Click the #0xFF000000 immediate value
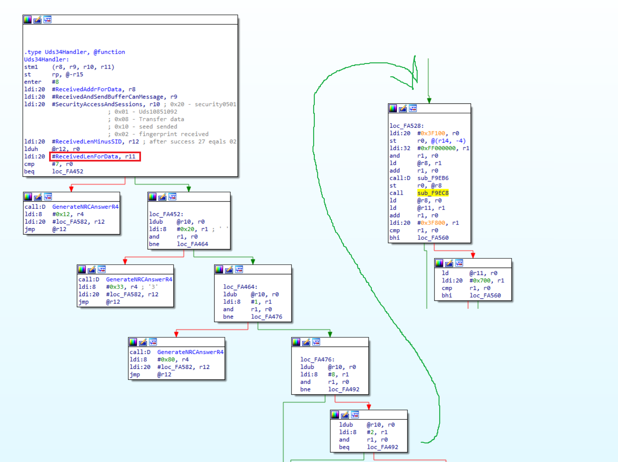618x462 pixels. click(x=437, y=148)
